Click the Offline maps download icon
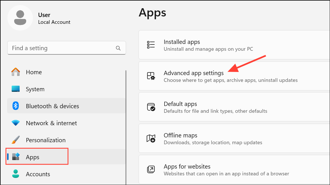Screen dimensions: 330x185 pyautogui.click(x=151, y=139)
